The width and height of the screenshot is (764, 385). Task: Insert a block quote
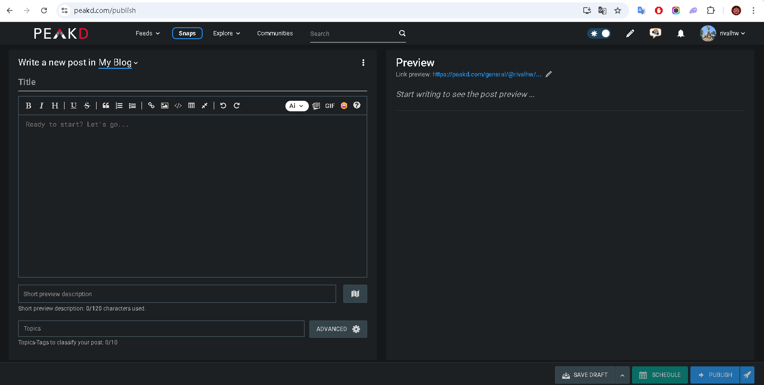(106, 106)
